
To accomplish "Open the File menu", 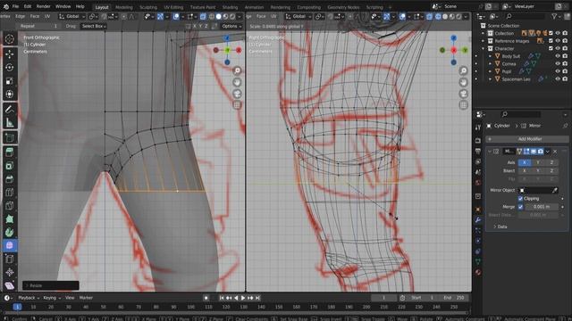I will (15, 6).
